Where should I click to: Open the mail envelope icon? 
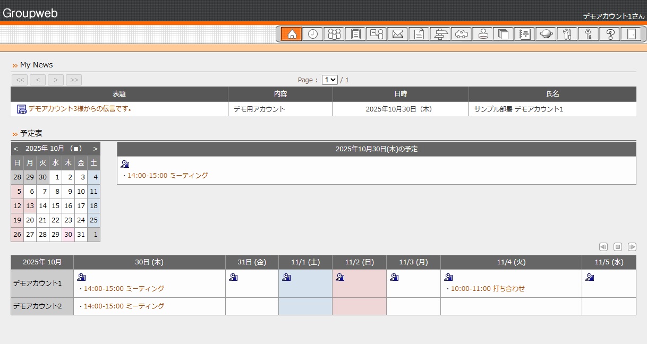(398, 35)
